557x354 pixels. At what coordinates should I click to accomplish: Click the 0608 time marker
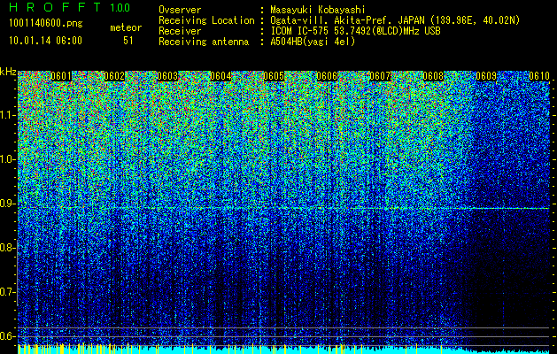(433, 76)
